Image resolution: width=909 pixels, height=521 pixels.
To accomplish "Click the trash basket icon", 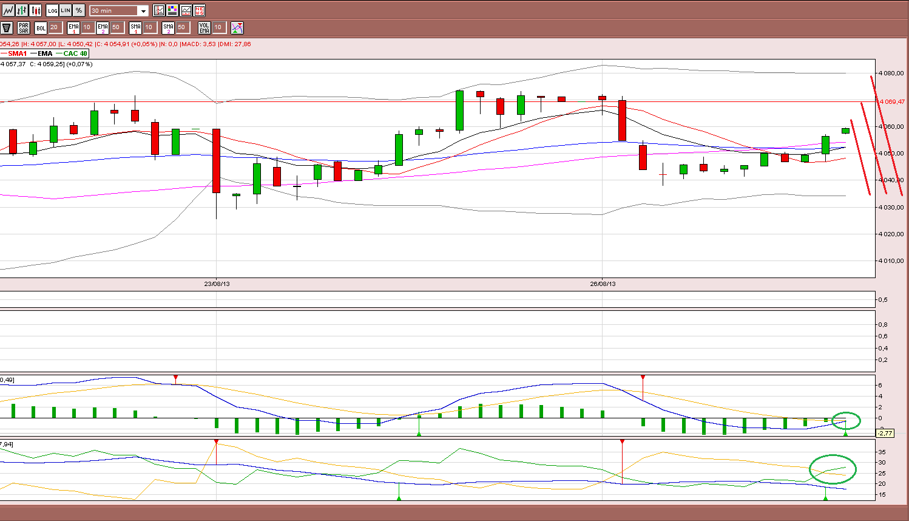I will tap(7, 28).
